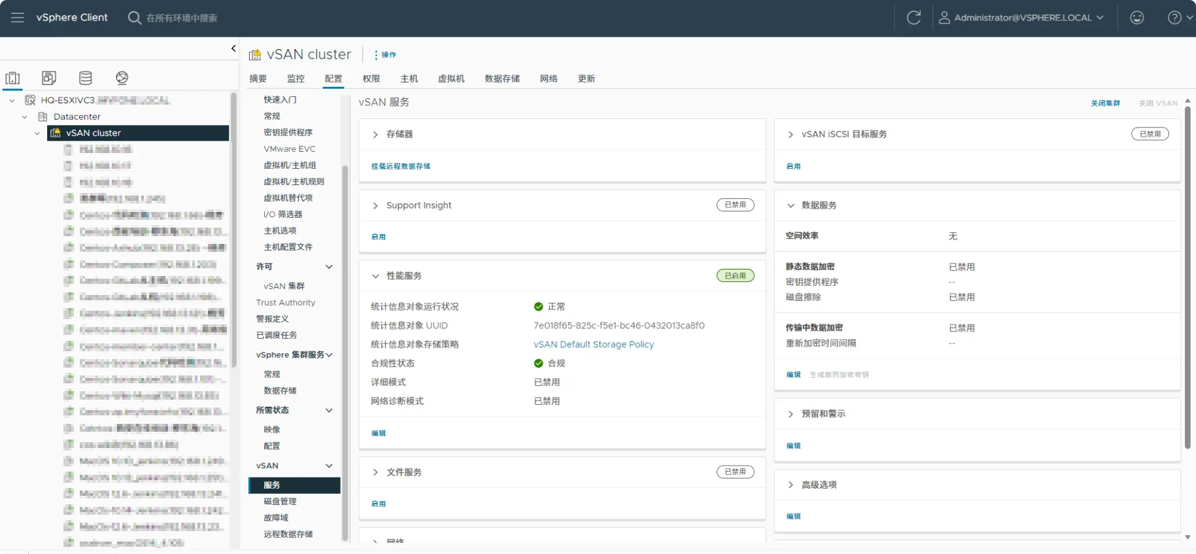1196x554 pixels.
Task: Select VMware EVC in configuration menu
Action: pyautogui.click(x=289, y=148)
